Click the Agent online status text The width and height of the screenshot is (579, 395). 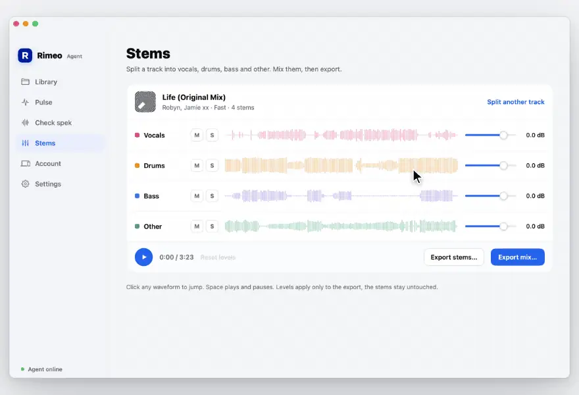click(x=45, y=369)
